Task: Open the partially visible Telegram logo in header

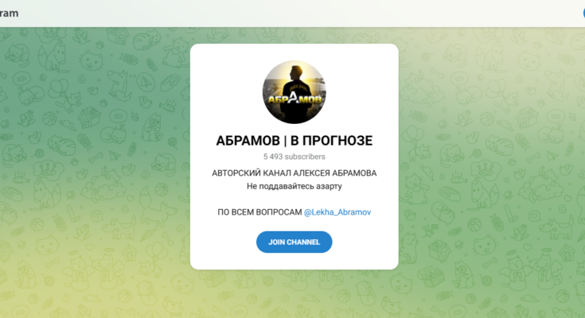Action: [x=9, y=13]
